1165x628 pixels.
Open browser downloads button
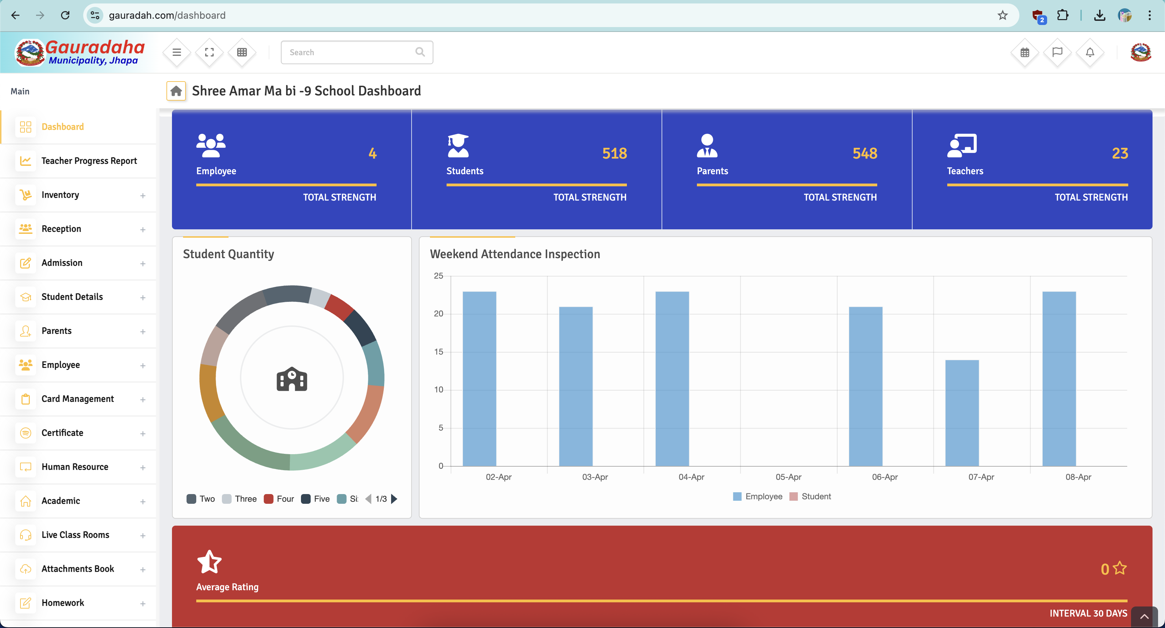(x=1099, y=15)
